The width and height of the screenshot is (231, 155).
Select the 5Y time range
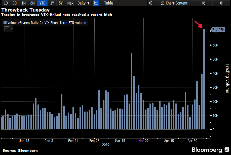tap(61, 3)
